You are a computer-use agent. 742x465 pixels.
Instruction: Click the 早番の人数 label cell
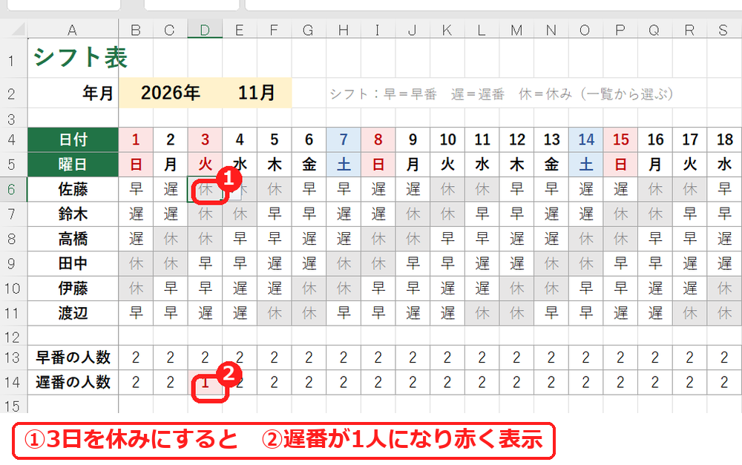coord(73,357)
